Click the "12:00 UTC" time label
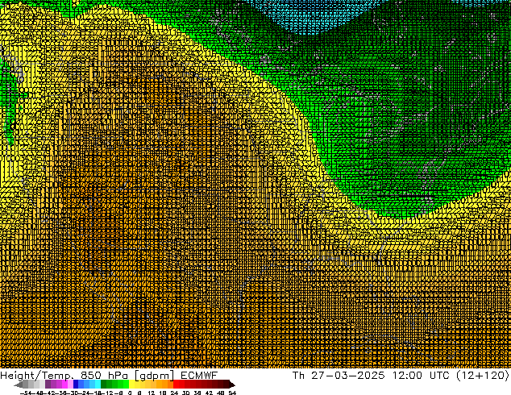Image resolution: width=511 pixels, height=395 pixels. pyautogui.click(x=422, y=375)
